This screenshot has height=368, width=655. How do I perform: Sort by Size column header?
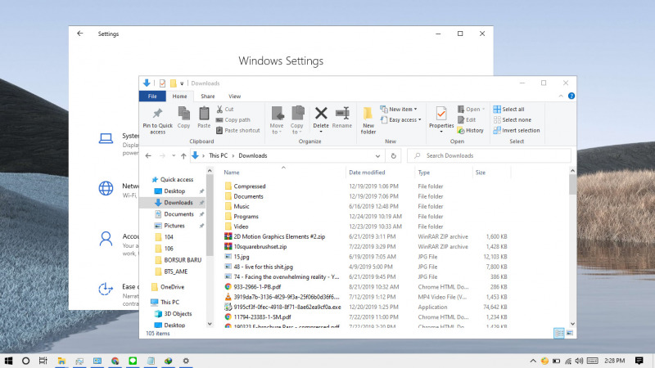coord(481,173)
